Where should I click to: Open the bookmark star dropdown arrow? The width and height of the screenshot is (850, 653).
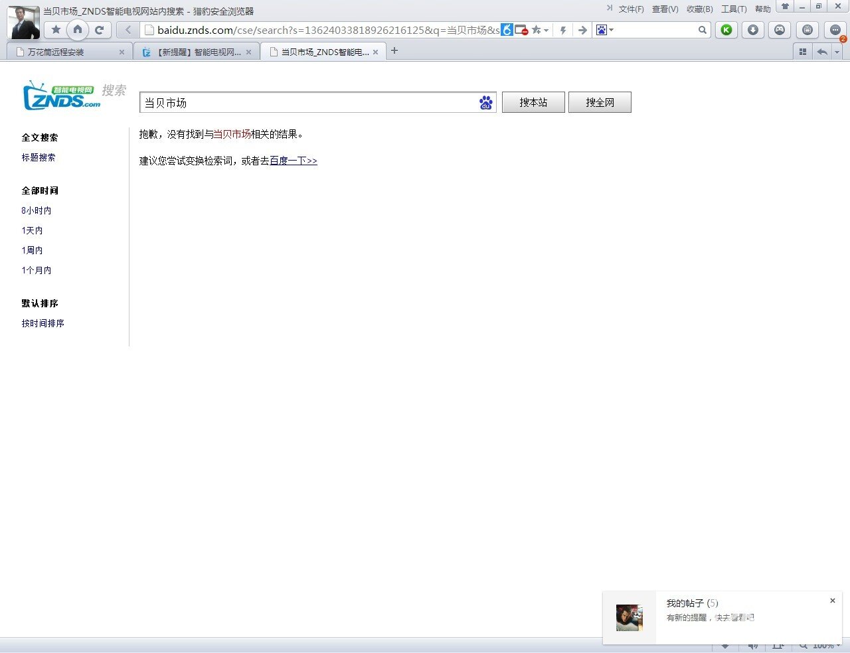(547, 30)
